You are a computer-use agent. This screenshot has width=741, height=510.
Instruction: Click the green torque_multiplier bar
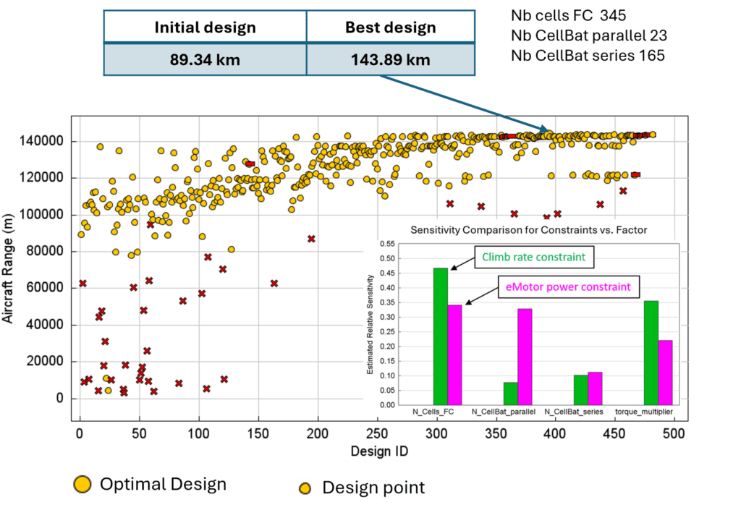pos(651,353)
